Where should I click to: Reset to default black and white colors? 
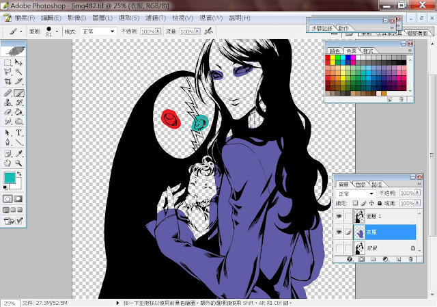5,187
